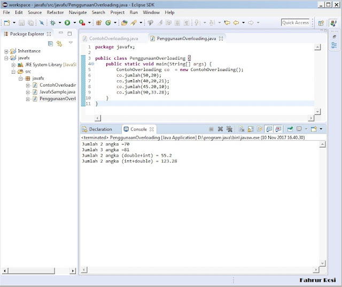The image size is (342, 287).
Task: Select the Java perspective icon
Action: [x=333, y=23]
